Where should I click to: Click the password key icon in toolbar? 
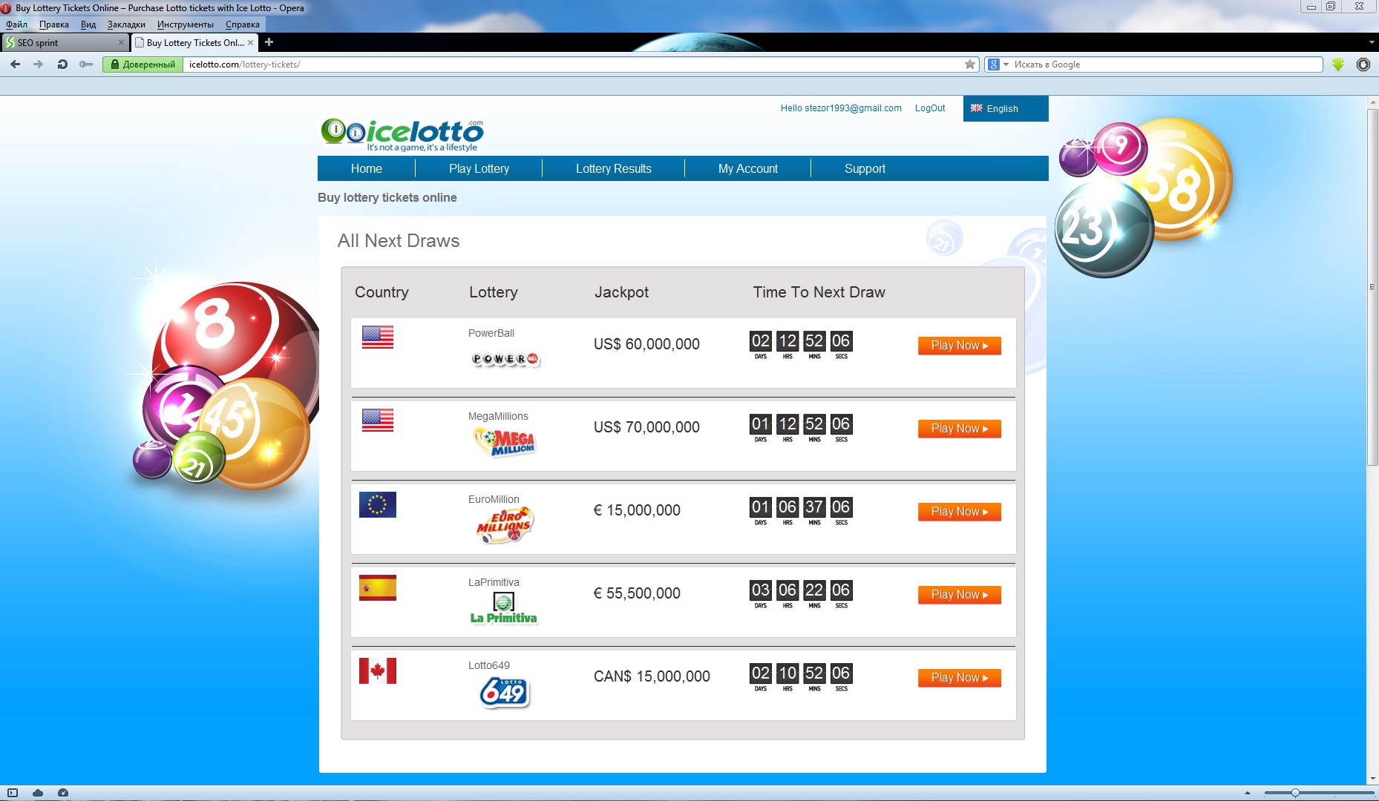point(86,65)
